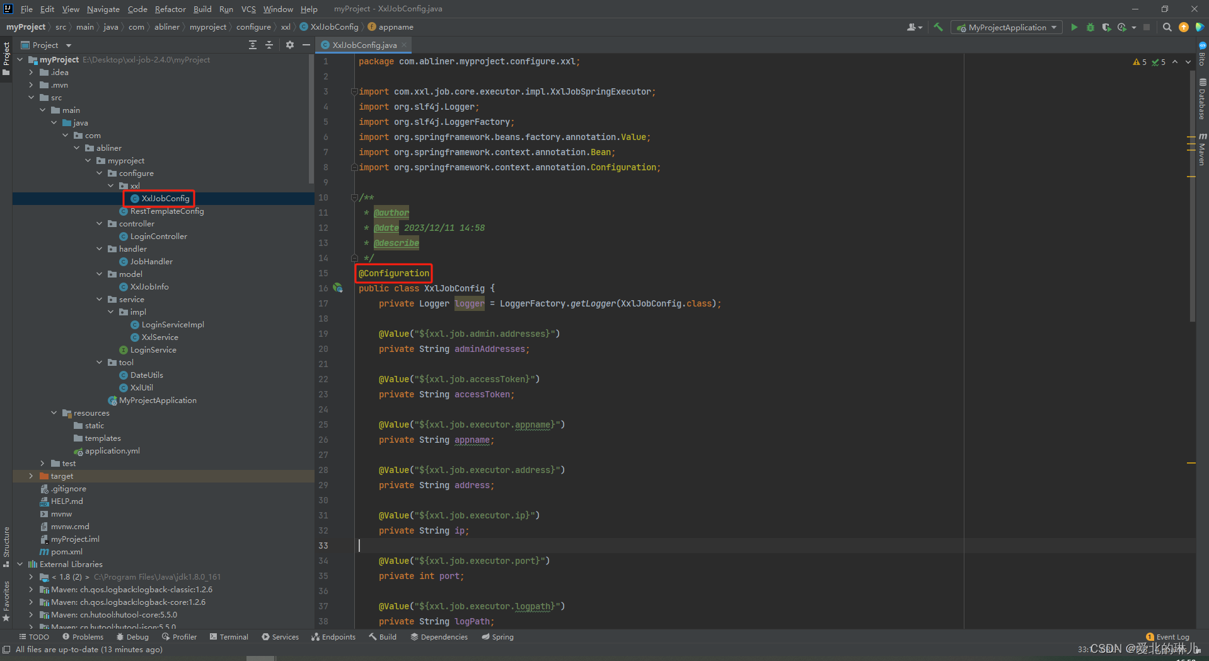Click the Project tree vertical scrollbar

click(311, 119)
